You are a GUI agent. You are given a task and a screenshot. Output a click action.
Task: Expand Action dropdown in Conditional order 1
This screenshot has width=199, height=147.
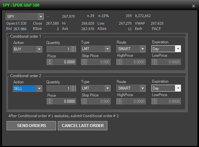tap(39, 49)
